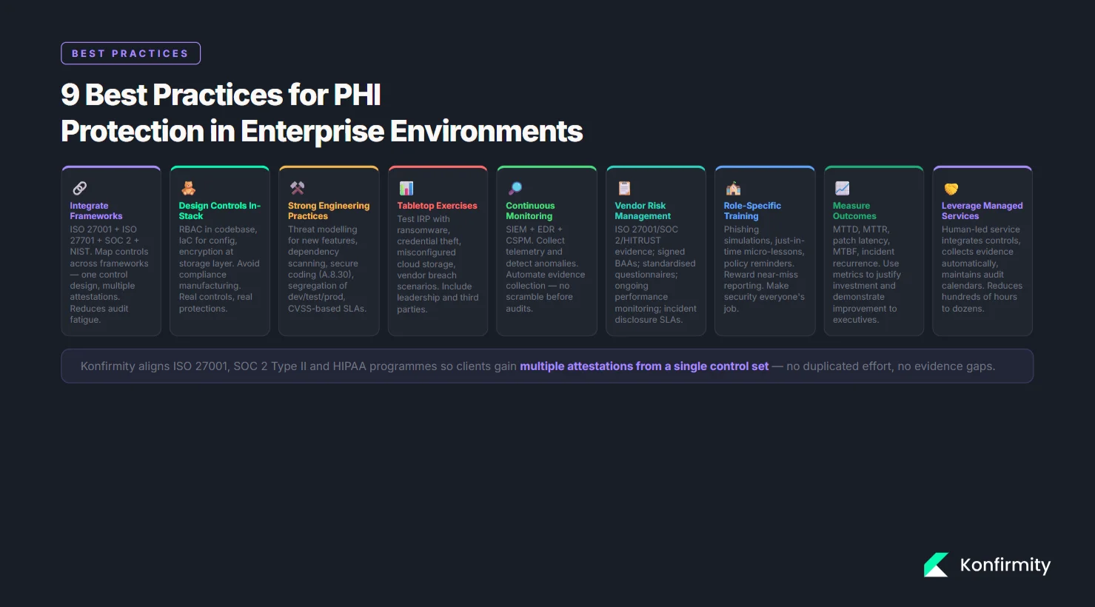This screenshot has height=607, width=1095.
Task: Click the summary banner beneath the cards
Action: (x=547, y=366)
